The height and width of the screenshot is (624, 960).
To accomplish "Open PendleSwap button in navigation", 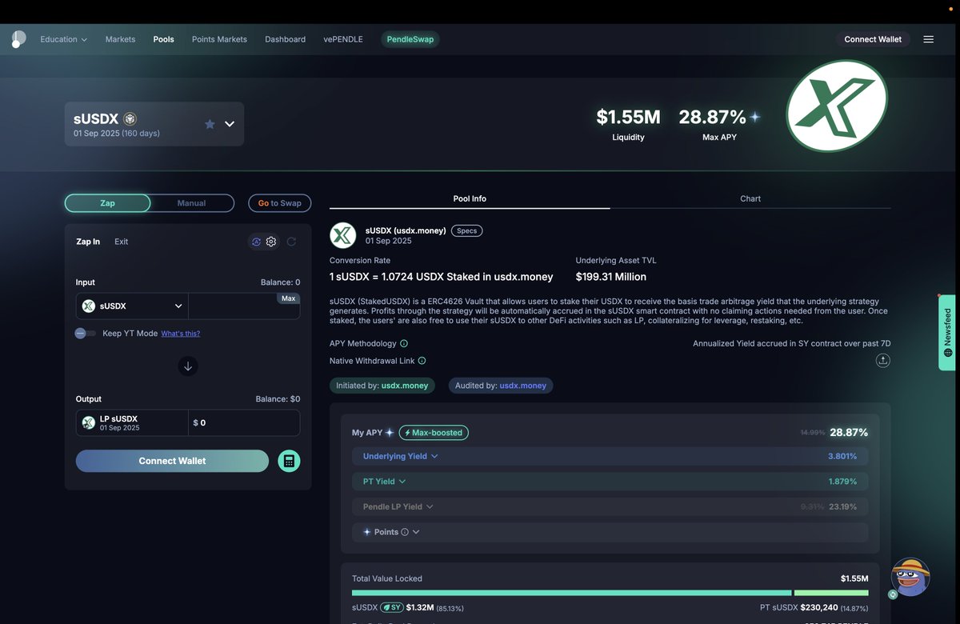I will pyautogui.click(x=410, y=39).
